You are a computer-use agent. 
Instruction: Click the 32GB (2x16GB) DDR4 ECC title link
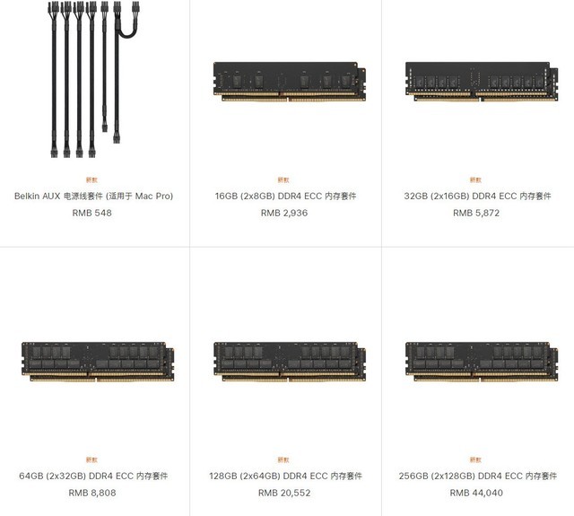(x=477, y=196)
